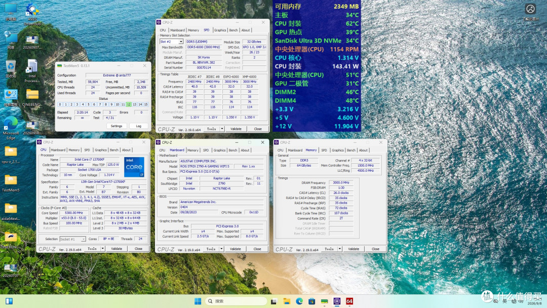
Task: Open Microsoft Edge from the taskbar
Action: tap(299, 301)
